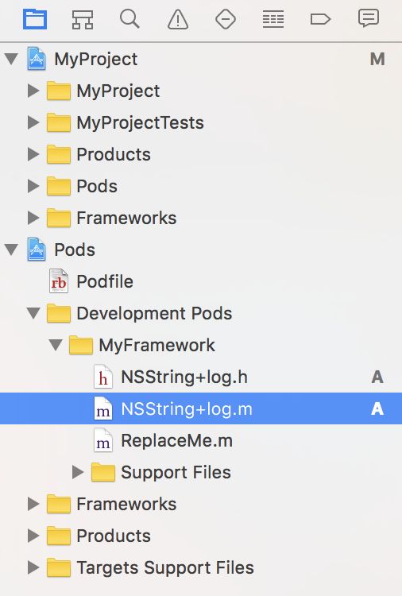The width and height of the screenshot is (402, 596).
Task: Switch to the Symbol navigator icon
Action: [83, 19]
